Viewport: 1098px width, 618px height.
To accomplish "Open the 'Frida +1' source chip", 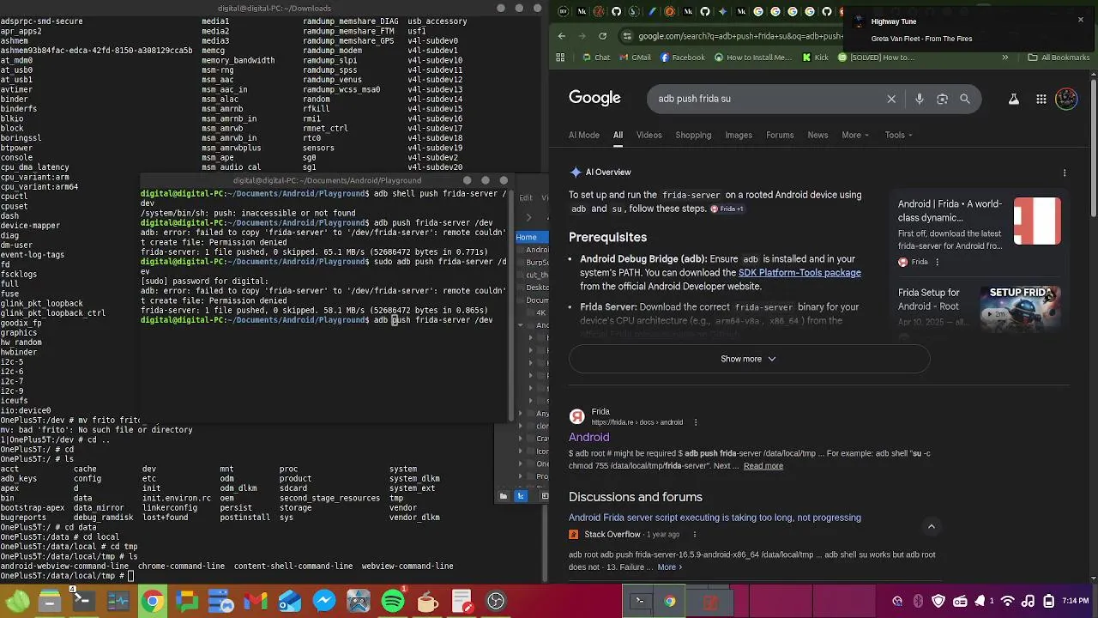I will [x=727, y=209].
